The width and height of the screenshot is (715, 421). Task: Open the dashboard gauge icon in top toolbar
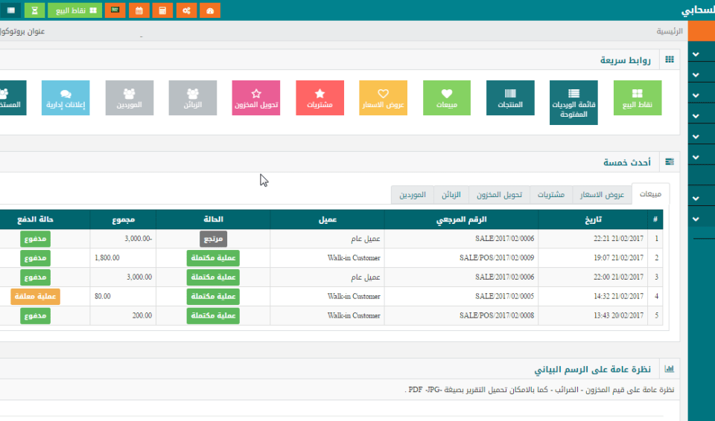[210, 10]
